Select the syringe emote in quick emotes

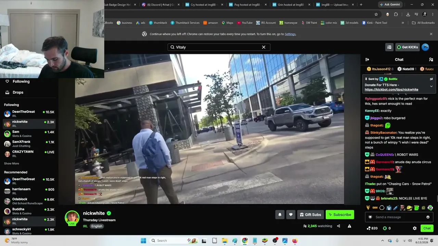coord(396,208)
